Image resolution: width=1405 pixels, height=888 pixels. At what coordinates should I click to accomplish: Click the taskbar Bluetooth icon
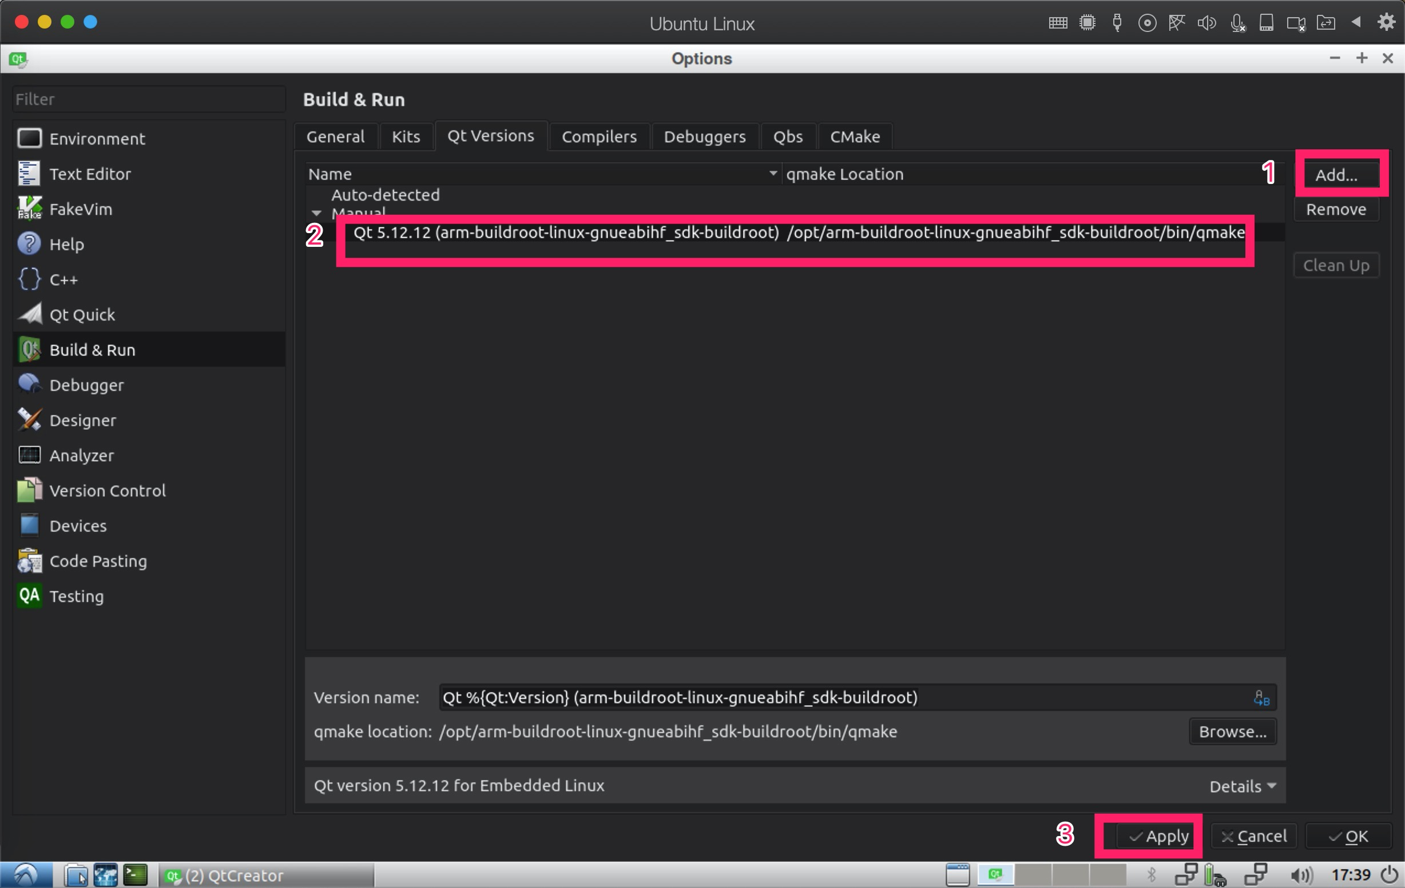tap(1151, 875)
